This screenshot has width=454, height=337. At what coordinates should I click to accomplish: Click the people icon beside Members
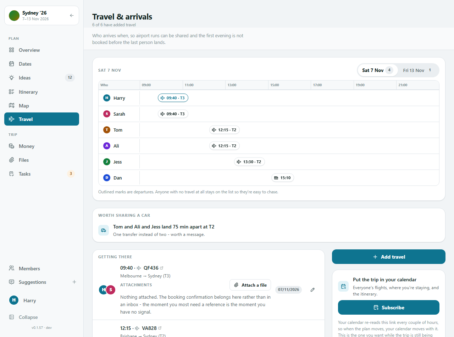[12, 269]
